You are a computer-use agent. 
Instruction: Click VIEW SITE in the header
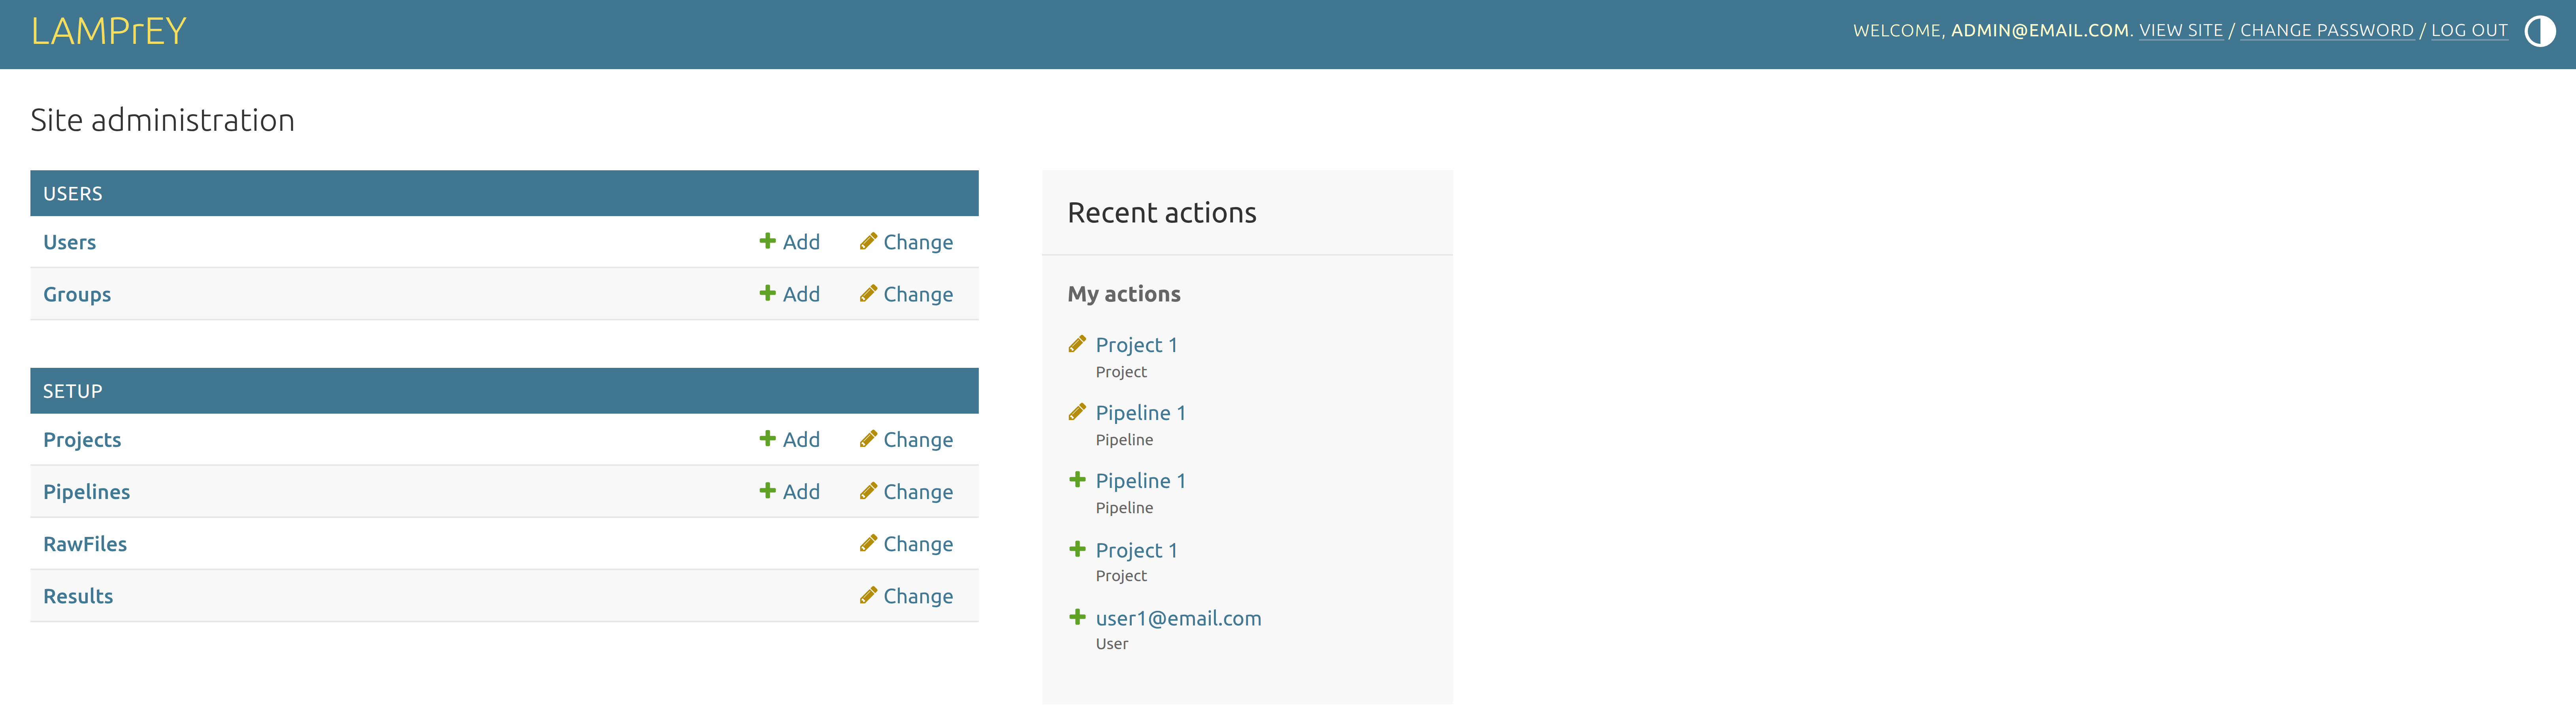(2180, 31)
